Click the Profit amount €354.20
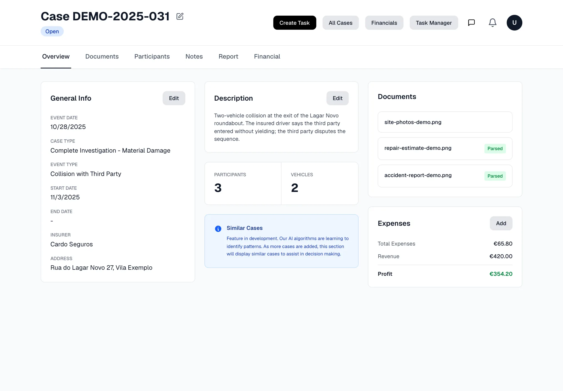 (x=501, y=274)
